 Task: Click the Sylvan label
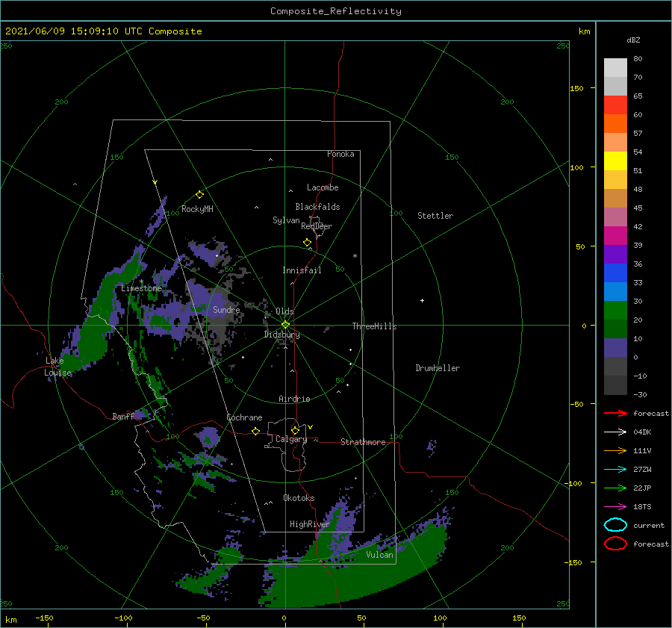pyautogui.click(x=286, y=220)
